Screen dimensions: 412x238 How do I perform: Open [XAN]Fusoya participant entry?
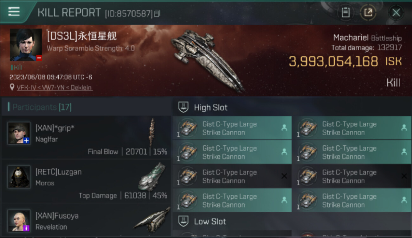click(86, 221)
